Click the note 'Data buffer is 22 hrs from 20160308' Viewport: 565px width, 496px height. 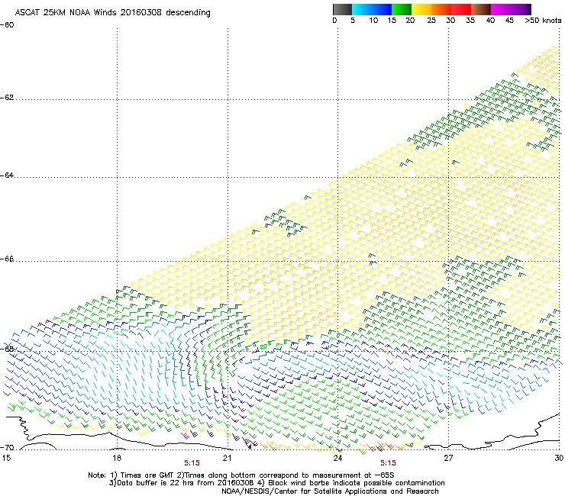[182, 483]
